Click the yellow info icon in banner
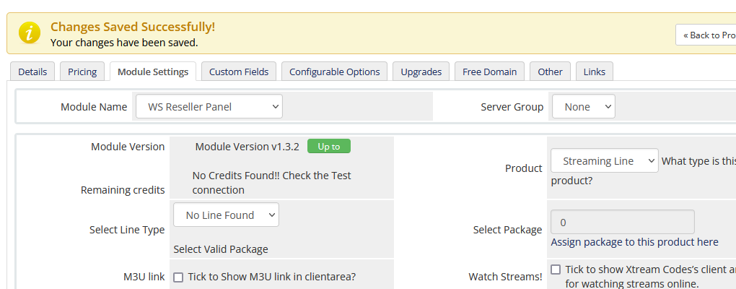The width and height of the screenshot is (736, 289). point(30,33)
